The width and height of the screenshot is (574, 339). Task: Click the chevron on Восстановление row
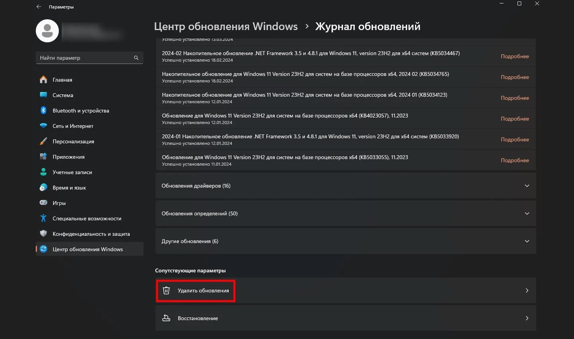[x=527, y=318]
